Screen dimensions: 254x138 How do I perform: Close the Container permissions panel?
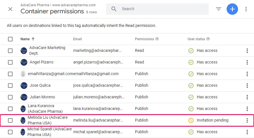point(10,9)
